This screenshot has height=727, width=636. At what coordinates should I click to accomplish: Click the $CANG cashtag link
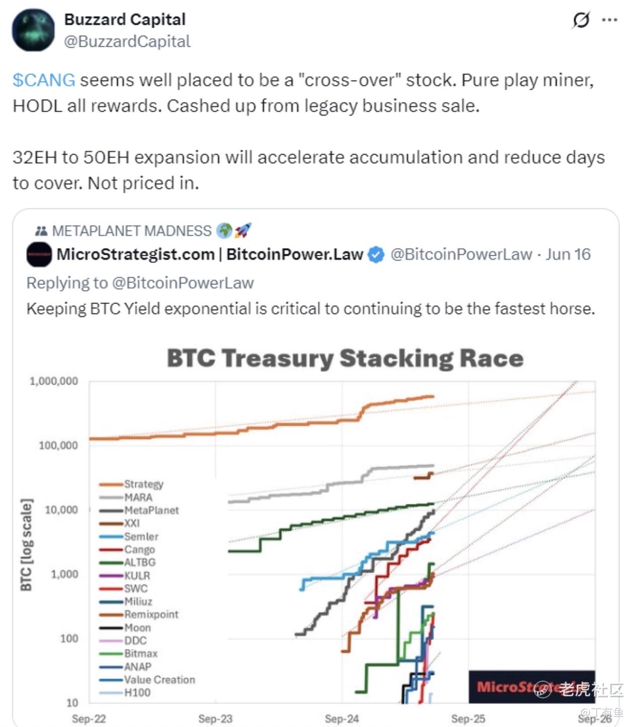[44, 80]
